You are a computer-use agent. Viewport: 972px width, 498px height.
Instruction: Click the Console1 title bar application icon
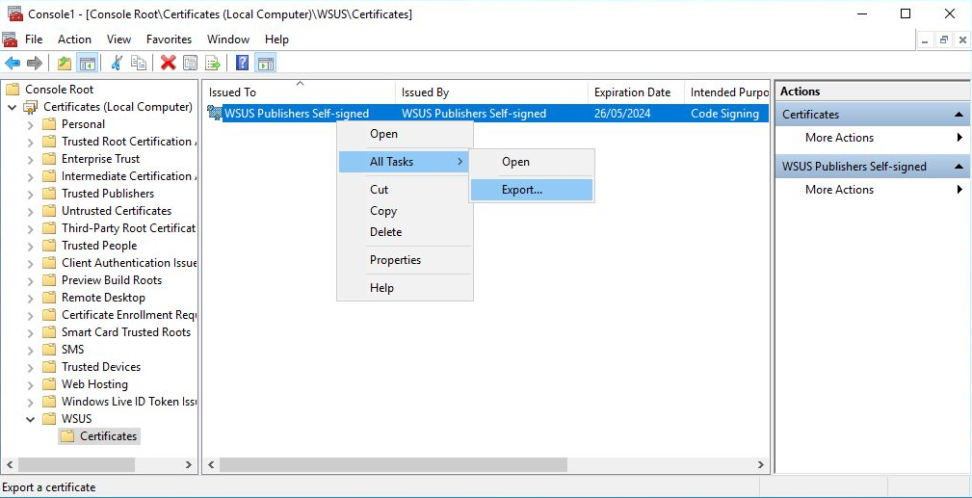click(15, 13)
